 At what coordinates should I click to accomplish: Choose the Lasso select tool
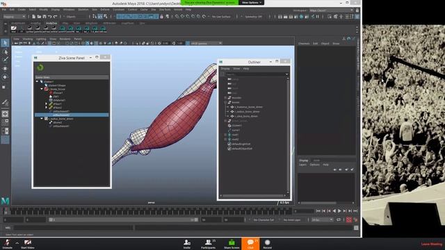(x=5, y=52)
